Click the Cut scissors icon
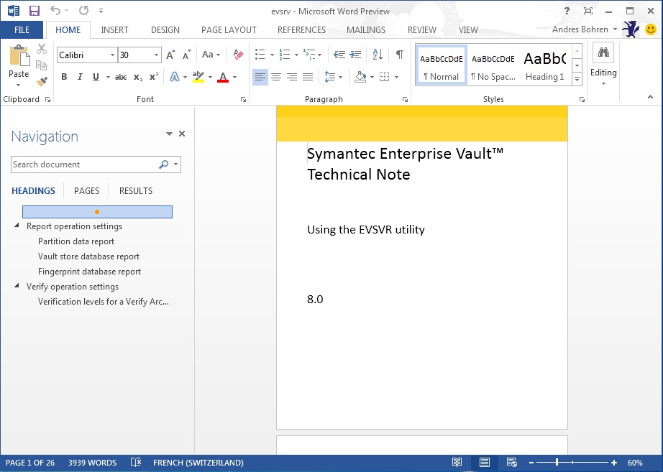Viewport: 663px width, 472px height. click(x=42, y=49)
